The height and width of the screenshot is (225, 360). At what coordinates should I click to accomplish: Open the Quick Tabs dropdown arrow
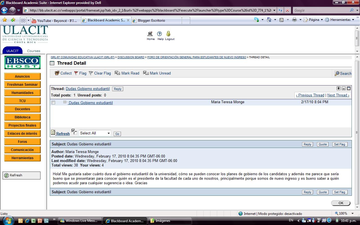28,20
